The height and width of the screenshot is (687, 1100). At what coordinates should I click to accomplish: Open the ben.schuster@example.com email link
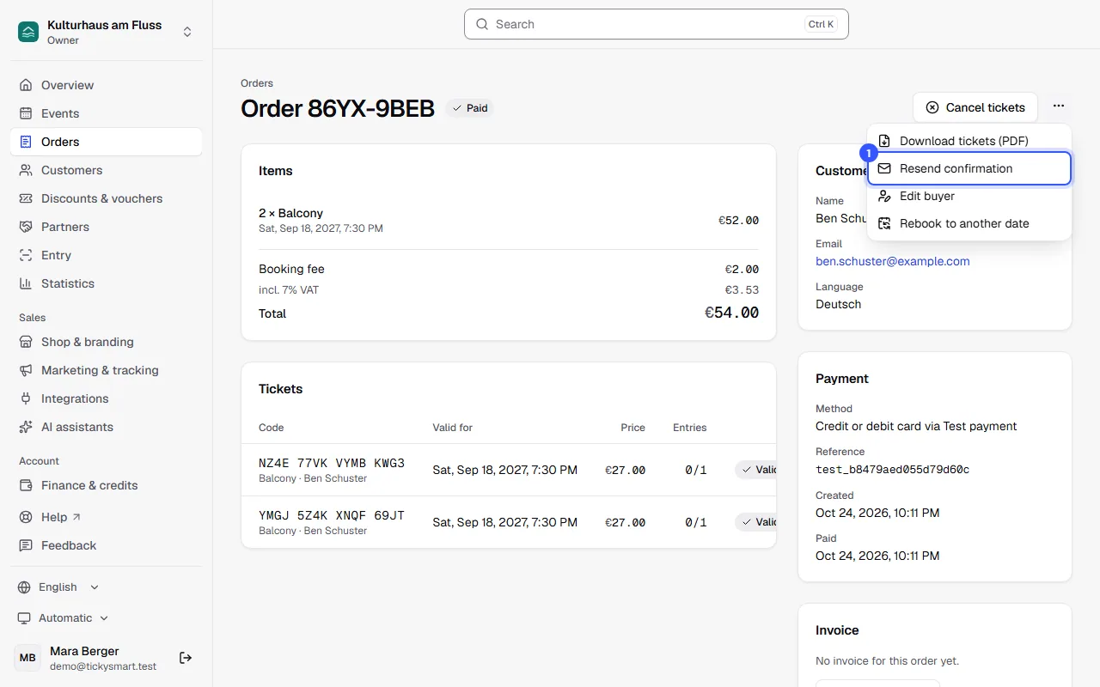[x=893, y=261]
